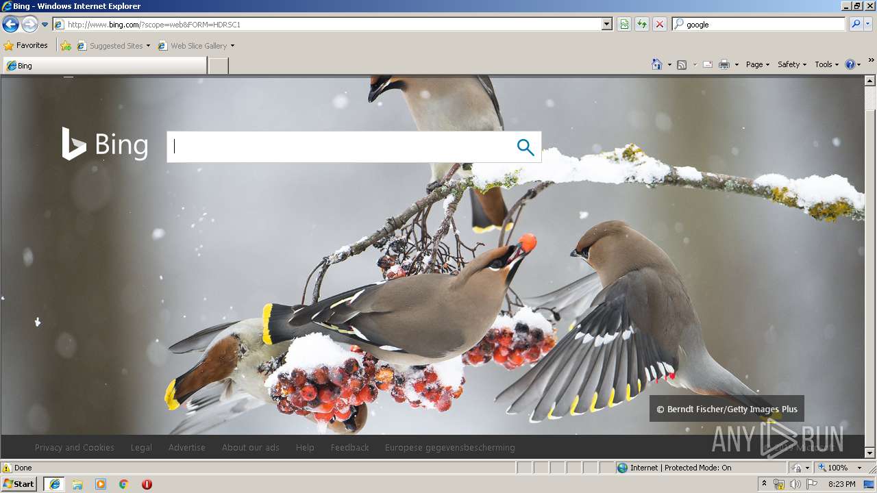Click the Print icon
Image resolution: width=877 pixels, height=493 pixels.
click(x=724, y=64)
